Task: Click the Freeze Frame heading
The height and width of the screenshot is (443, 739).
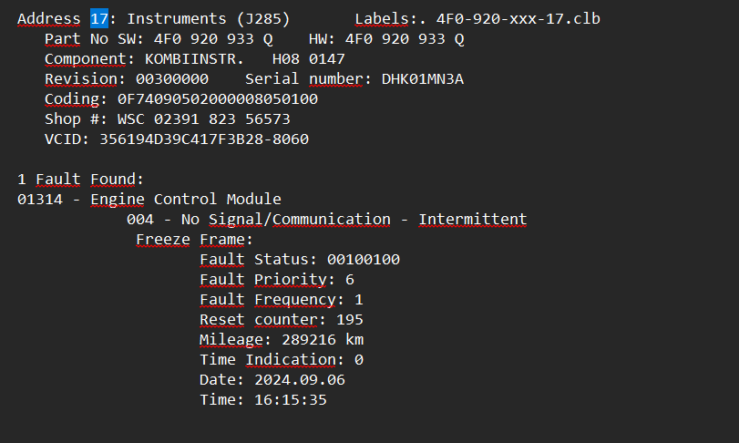Action: tap(194, 240)
